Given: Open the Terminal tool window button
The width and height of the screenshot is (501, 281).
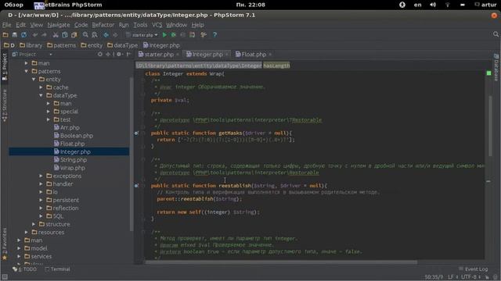Looking at the screenshot, I should click(x=57, y=269).
